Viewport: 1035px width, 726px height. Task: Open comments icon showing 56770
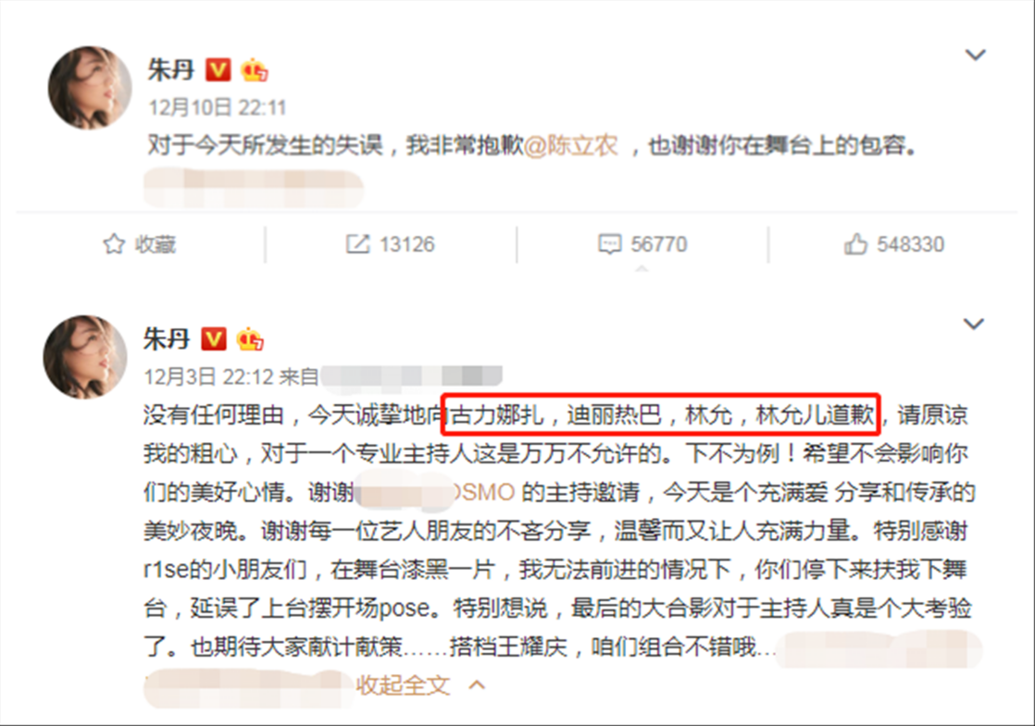pos(609,244)
